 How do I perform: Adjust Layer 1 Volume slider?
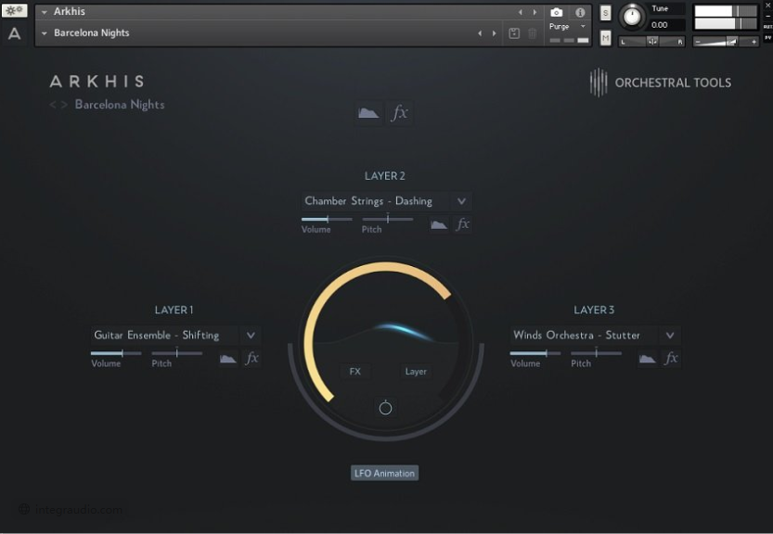click(116, 353)
